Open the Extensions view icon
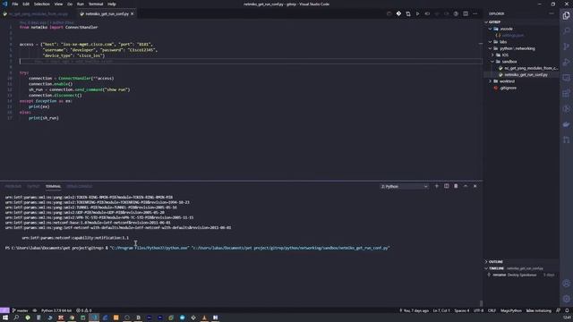 (x=566, y=93)
